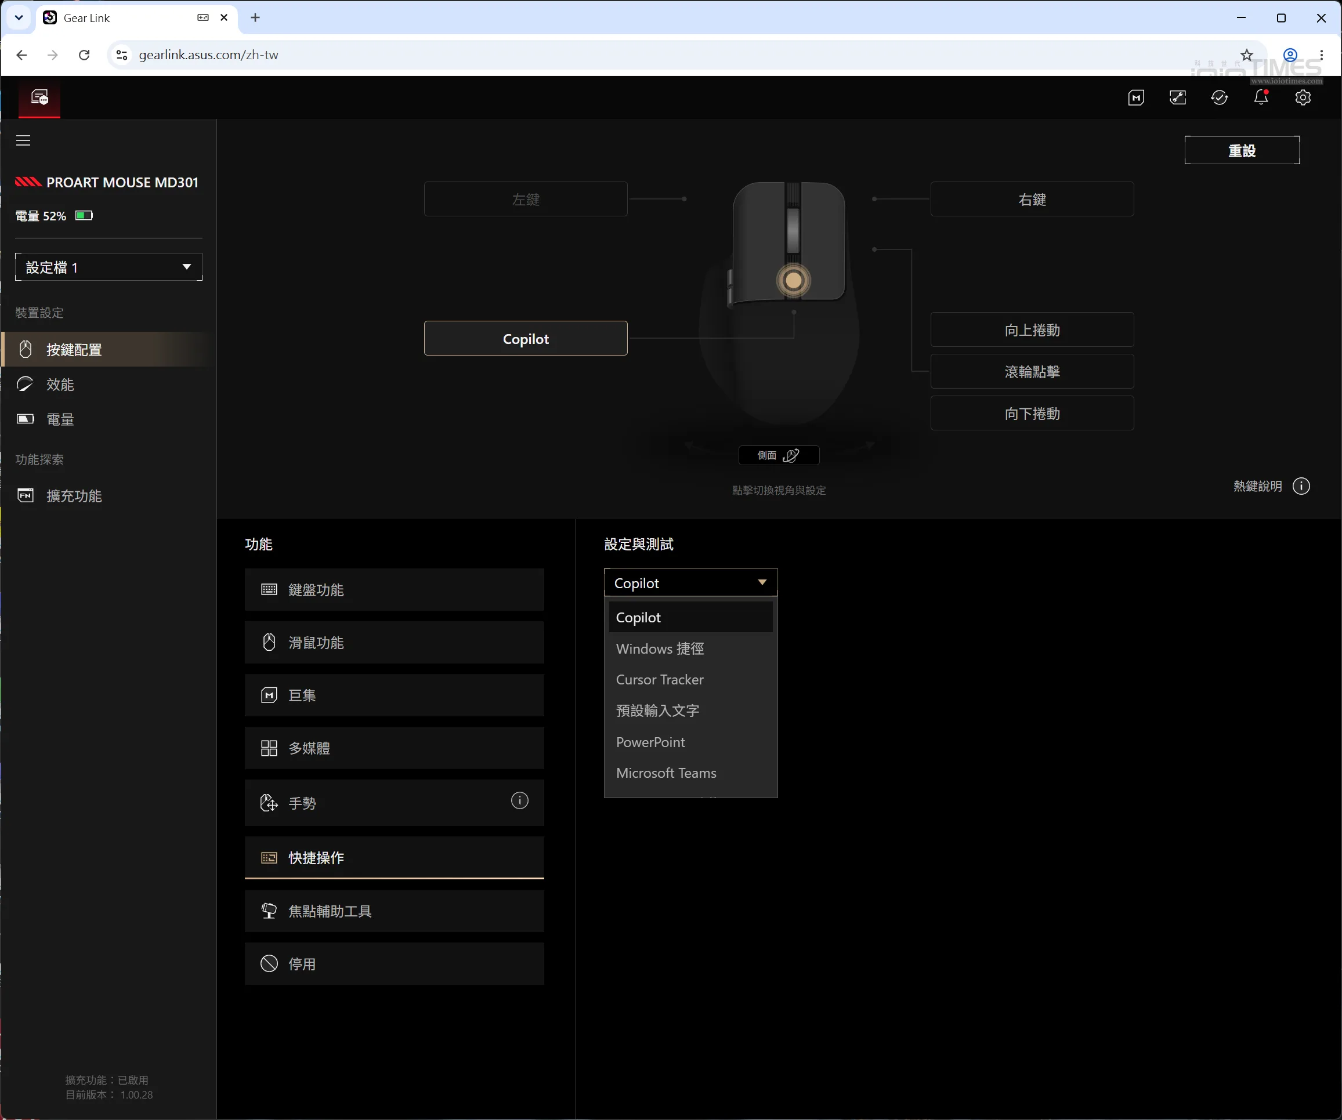1342x1120 pixels.
Task: Click the 電量 52% battery status
Action: [55, 216]
